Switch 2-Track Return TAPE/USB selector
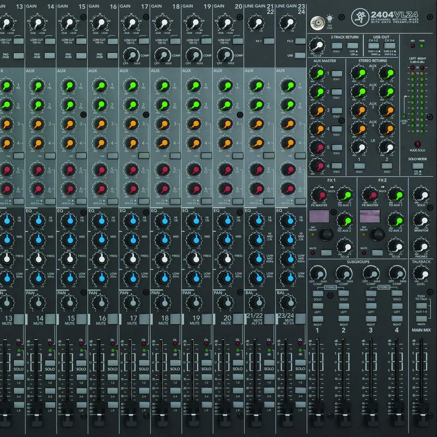 coord(352,46)
